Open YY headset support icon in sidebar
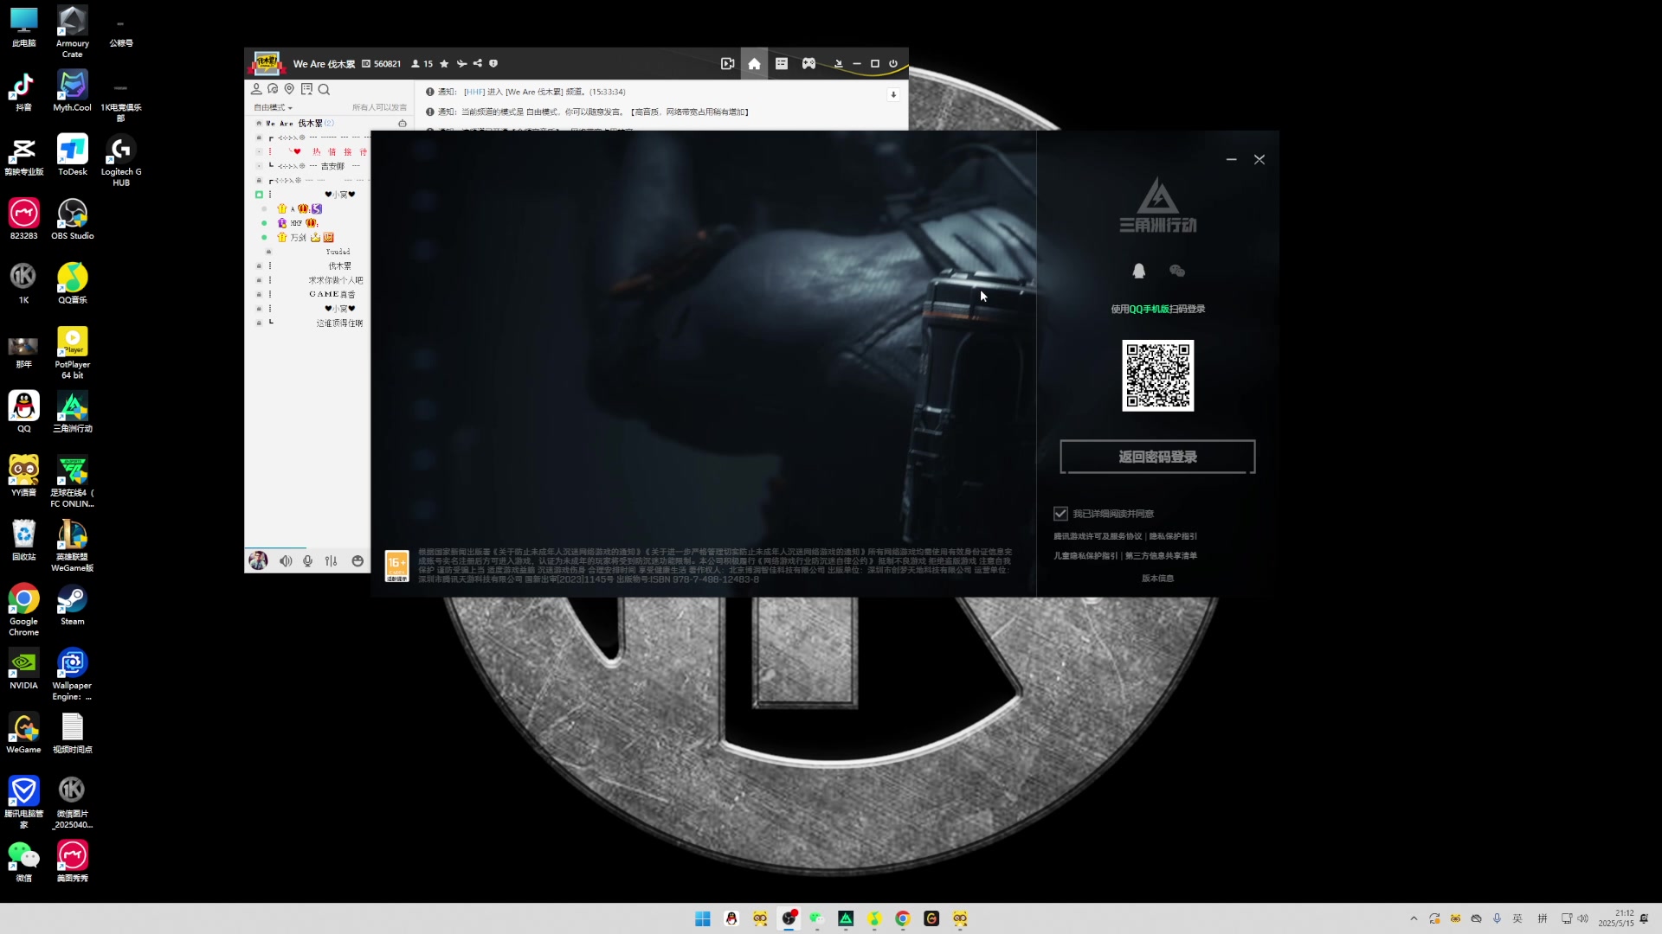The image size is (1662, 934). coord(273,89)
